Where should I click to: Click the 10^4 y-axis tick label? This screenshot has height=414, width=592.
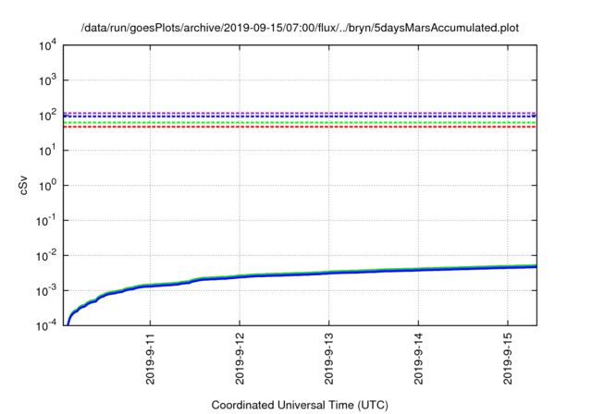[48, 45]
